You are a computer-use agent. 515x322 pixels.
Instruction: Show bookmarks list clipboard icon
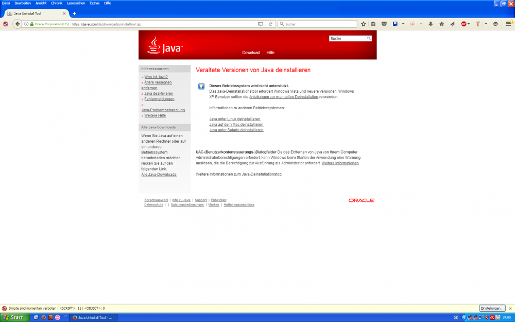[373, 24]
